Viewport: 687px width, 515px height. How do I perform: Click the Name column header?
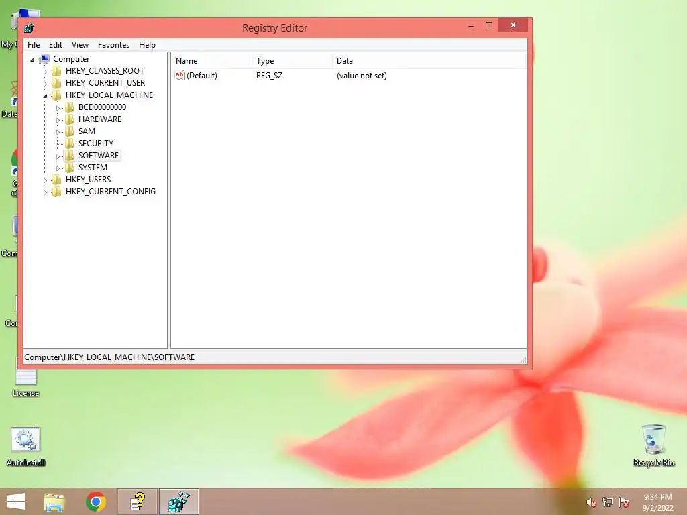(x=211, y=61)
